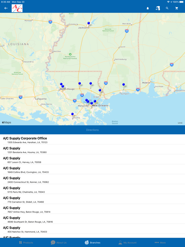
Task: Select the 770 Carnation St, Slidell branch
Action: 92,199
